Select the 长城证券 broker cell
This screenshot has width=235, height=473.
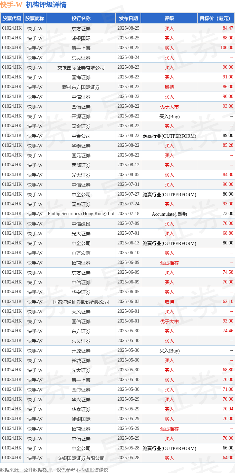[81, 361]
